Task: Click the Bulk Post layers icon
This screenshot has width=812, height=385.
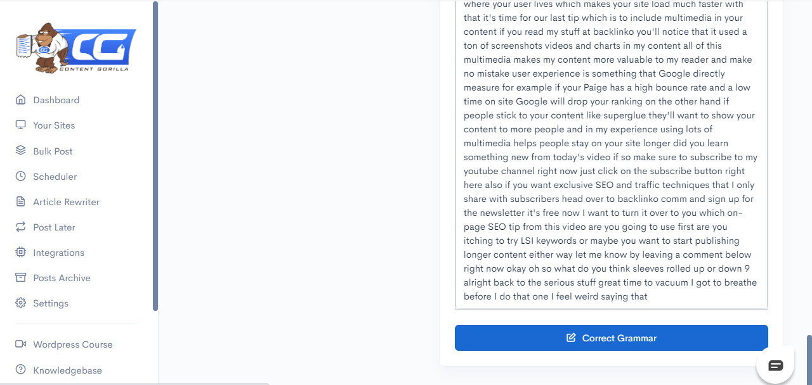Action: tap(21, 151)
